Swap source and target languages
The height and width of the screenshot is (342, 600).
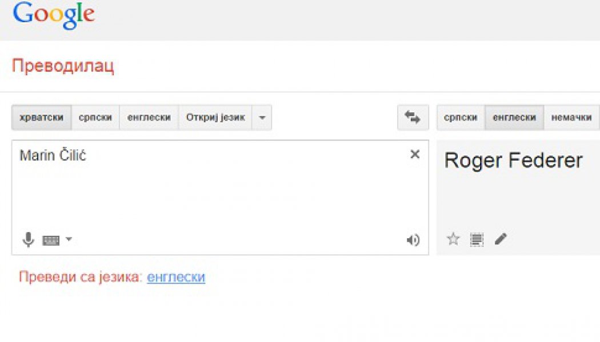click(413, 117)
